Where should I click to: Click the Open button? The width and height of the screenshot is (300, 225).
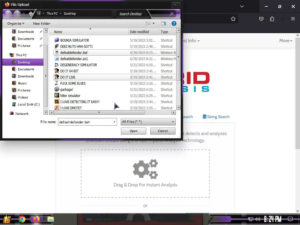(x=134, y=131)
